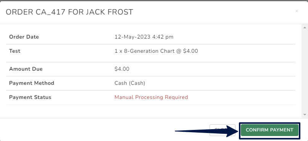Click the Order Date label
The width and height of the screenshot is (308, 141).
[24, 37]
